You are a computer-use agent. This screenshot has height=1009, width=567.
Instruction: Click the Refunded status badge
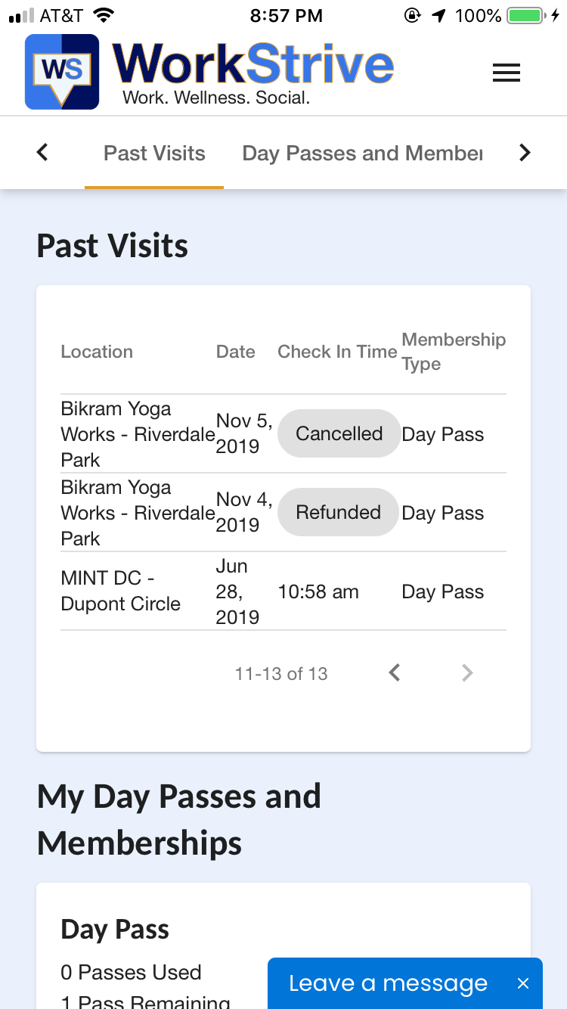[338, 512]
